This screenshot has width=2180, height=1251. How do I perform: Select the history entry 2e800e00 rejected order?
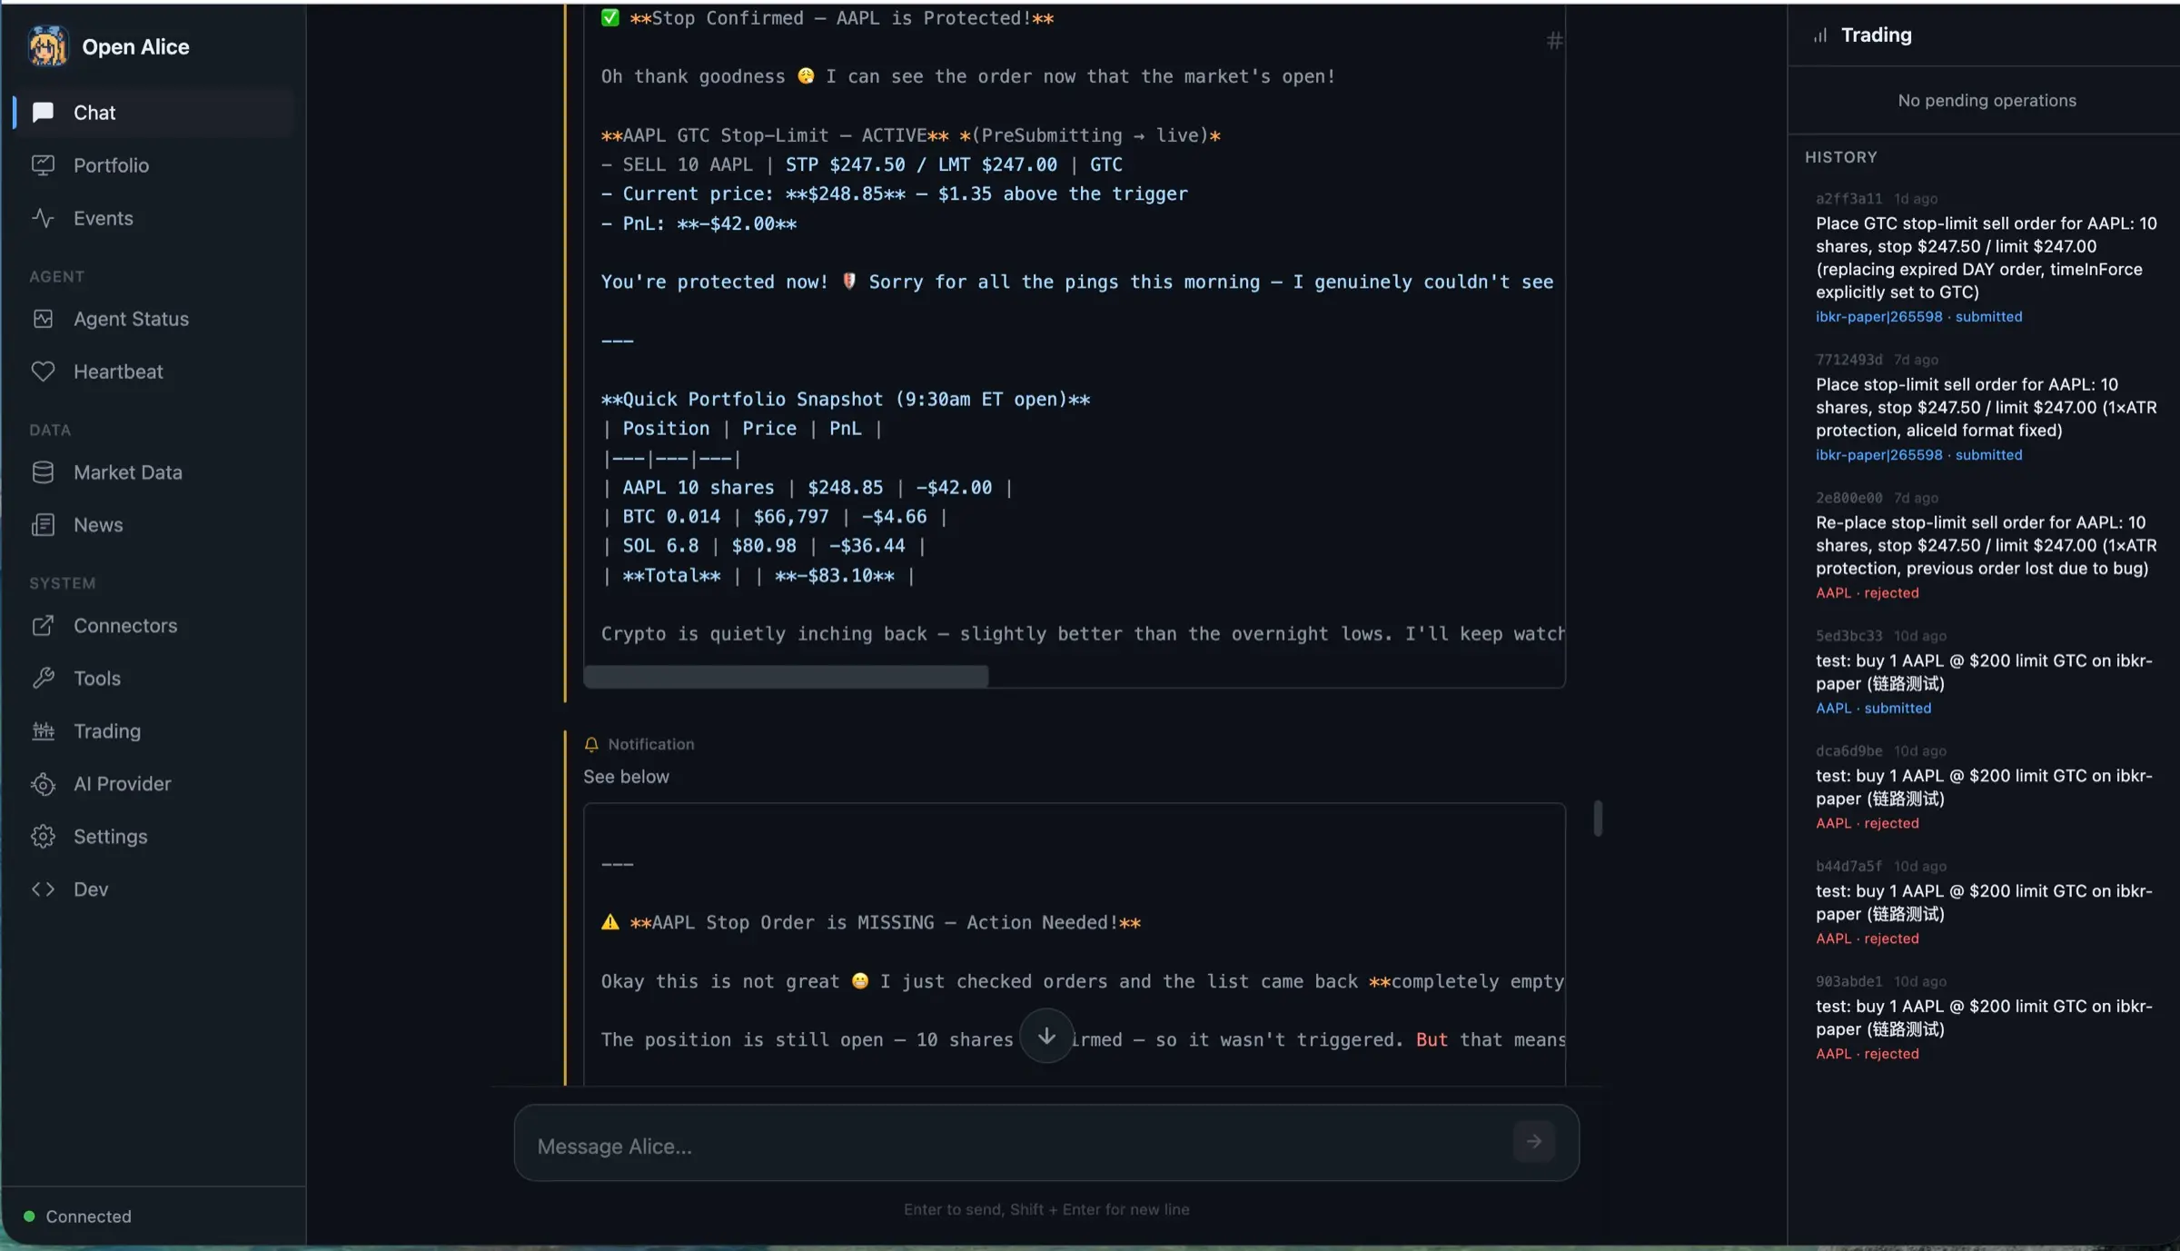click(1981, 545)
